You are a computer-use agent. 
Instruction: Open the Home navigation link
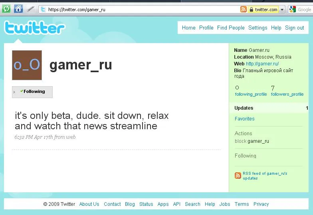click(x=188, y=28)
